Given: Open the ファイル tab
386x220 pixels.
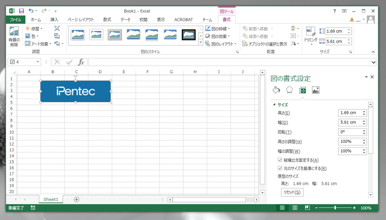Looking at the screenshot, I should (15, 20).
